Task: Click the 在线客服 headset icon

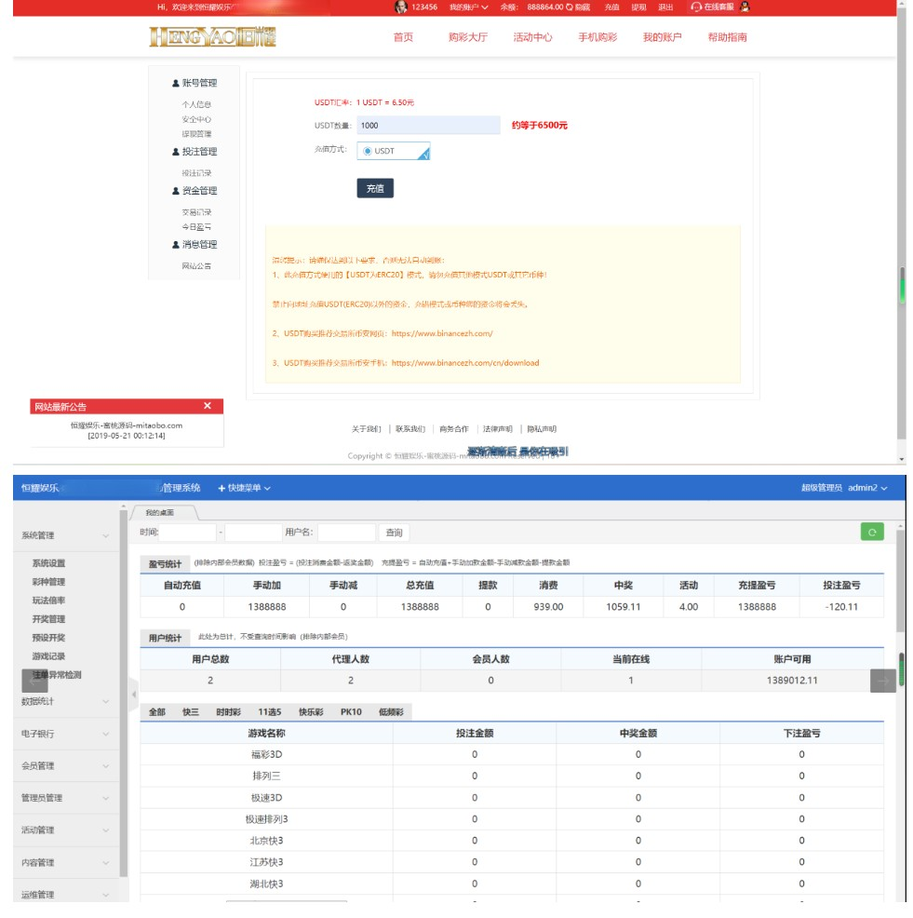Action: [696, 7]
